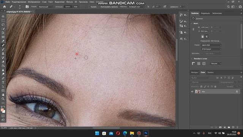Screen dimensions: 243x137
Task: Toggle lock transparent pixels in Layers panel
Action: [x=201, y=86]
